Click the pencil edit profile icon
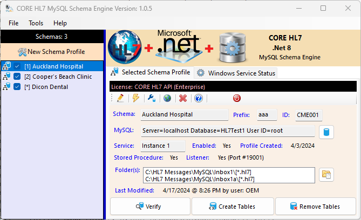Image resolution: width=361 pixels, height=220 pixels. point(120,98)
